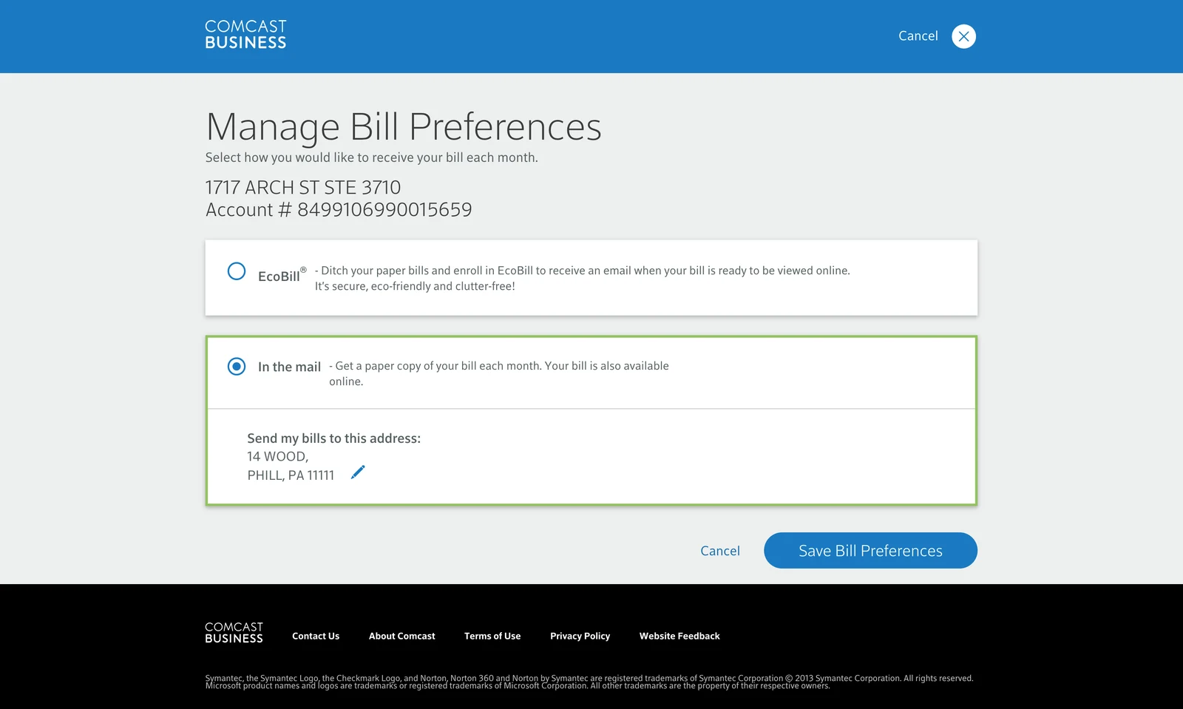Click the Send my bills to this address label
1183x709 pixels.
(333, 438)
